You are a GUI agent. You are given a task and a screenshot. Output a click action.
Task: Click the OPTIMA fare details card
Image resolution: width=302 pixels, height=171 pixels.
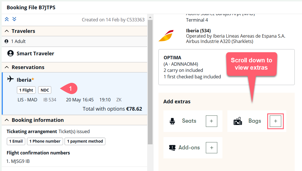[x=227, y=67]
